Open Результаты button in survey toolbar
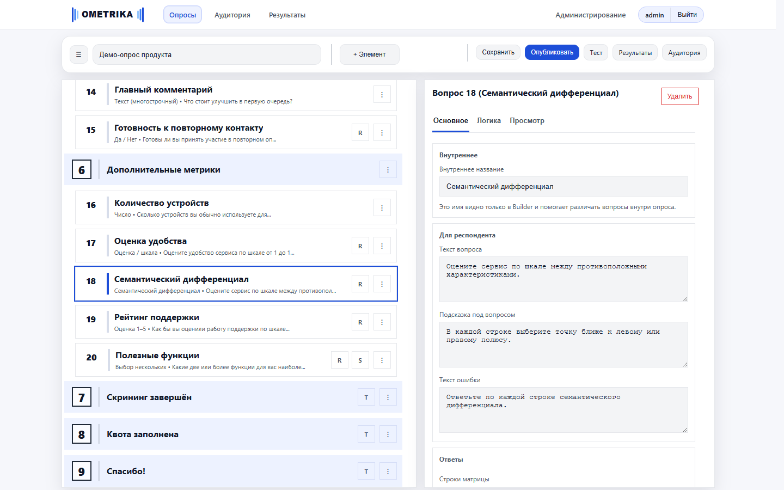This screenshot has height=490, width=784. click(x=635, y=53)
